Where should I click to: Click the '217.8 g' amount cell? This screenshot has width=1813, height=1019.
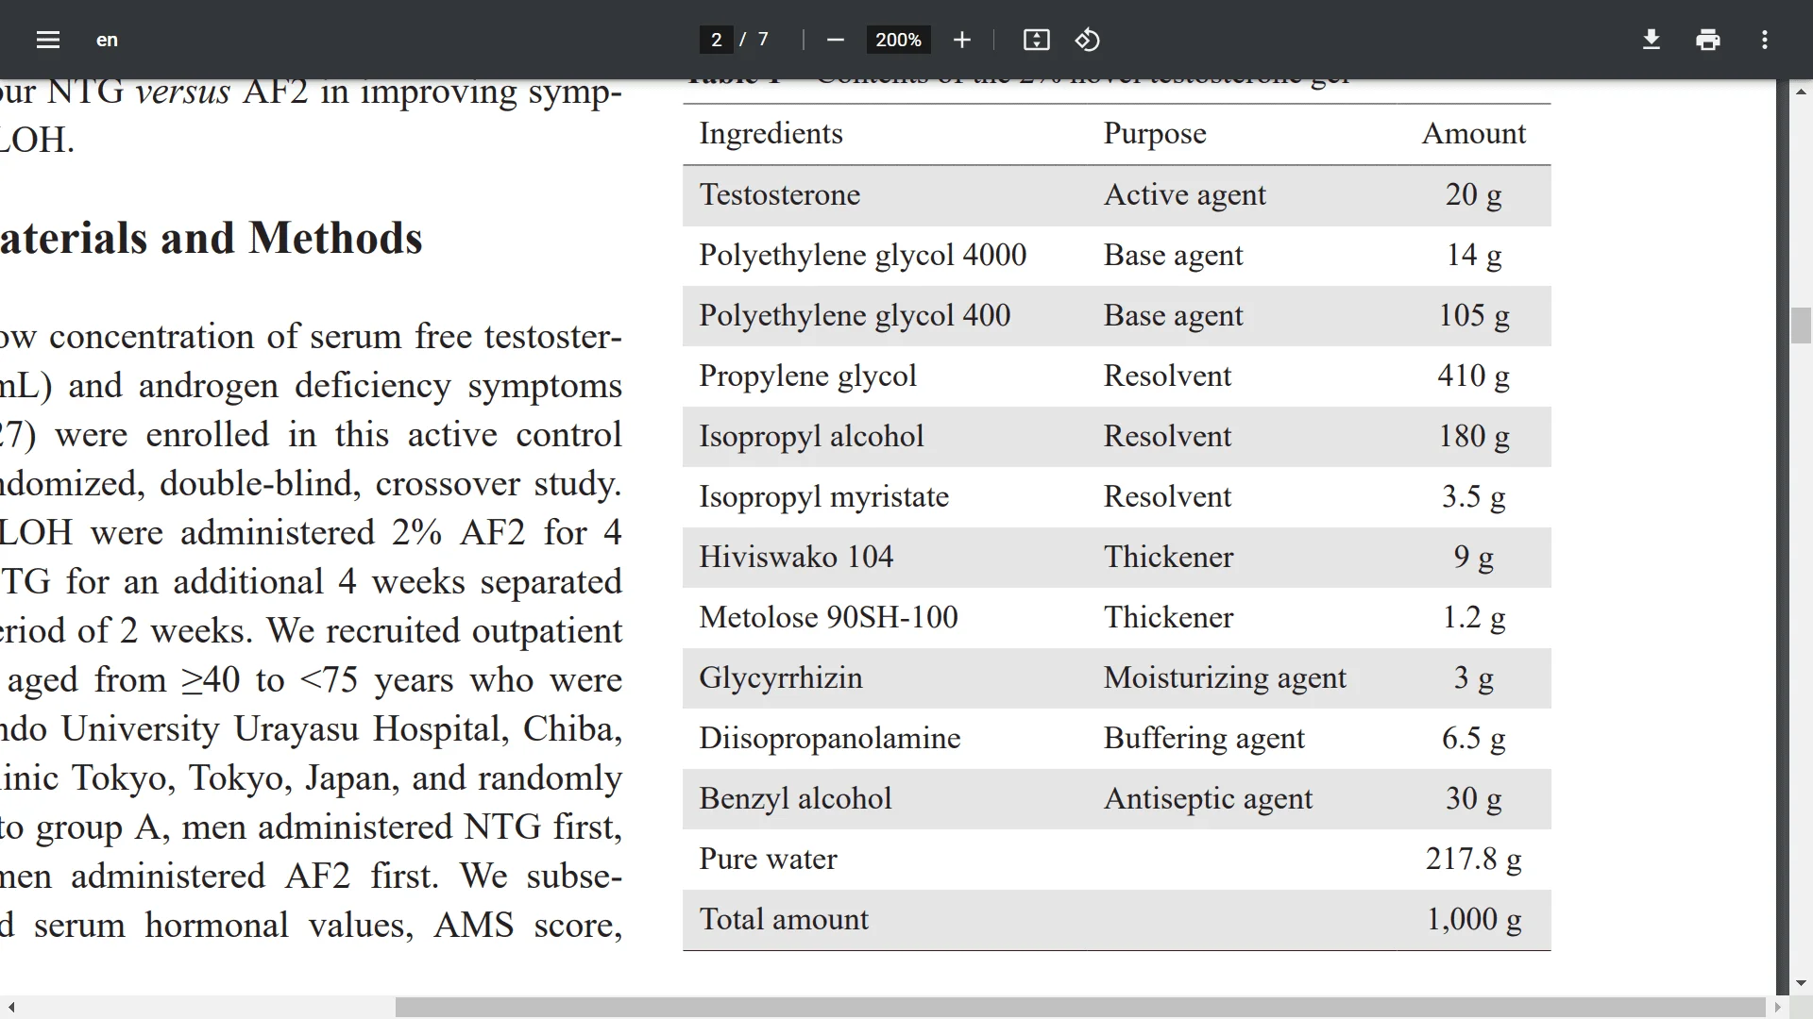(x=1473, y=860)
